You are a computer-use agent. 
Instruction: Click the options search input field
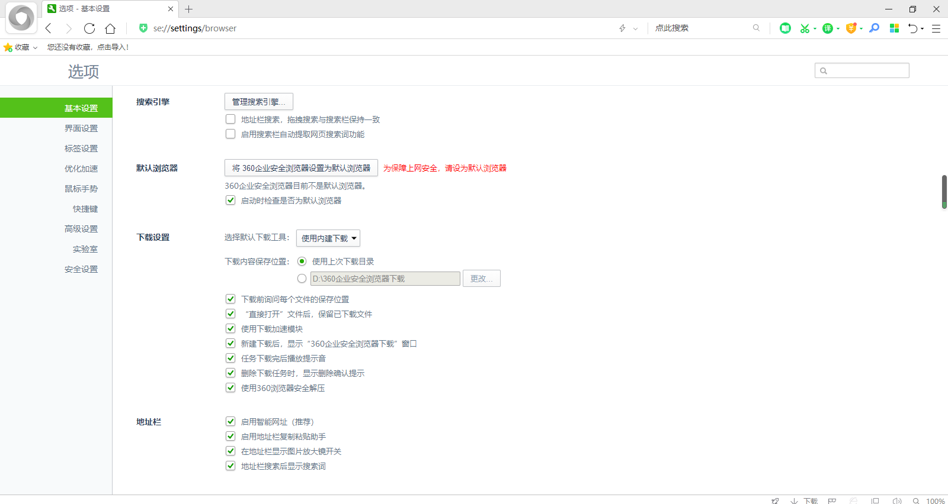point(862,70)
